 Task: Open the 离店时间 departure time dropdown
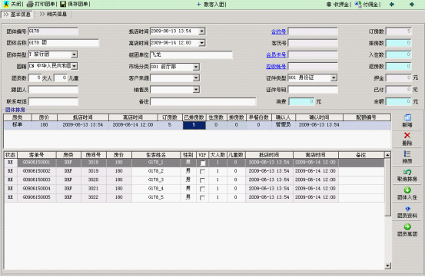(x=201, y=43)
